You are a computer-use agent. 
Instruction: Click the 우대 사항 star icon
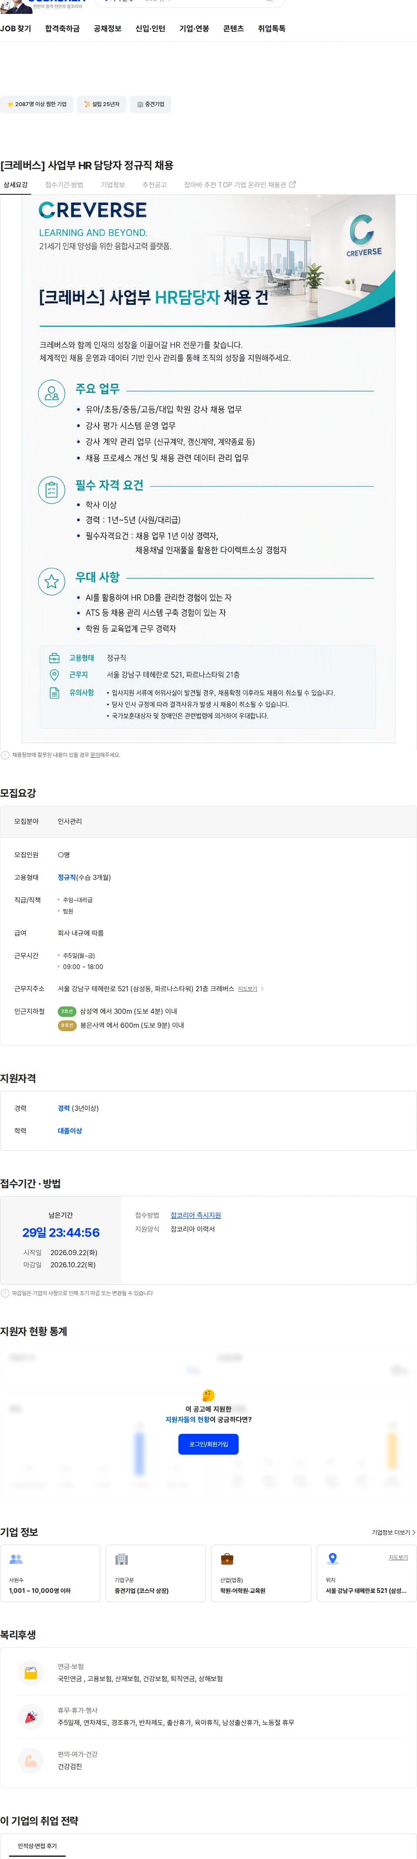(52, 582)
